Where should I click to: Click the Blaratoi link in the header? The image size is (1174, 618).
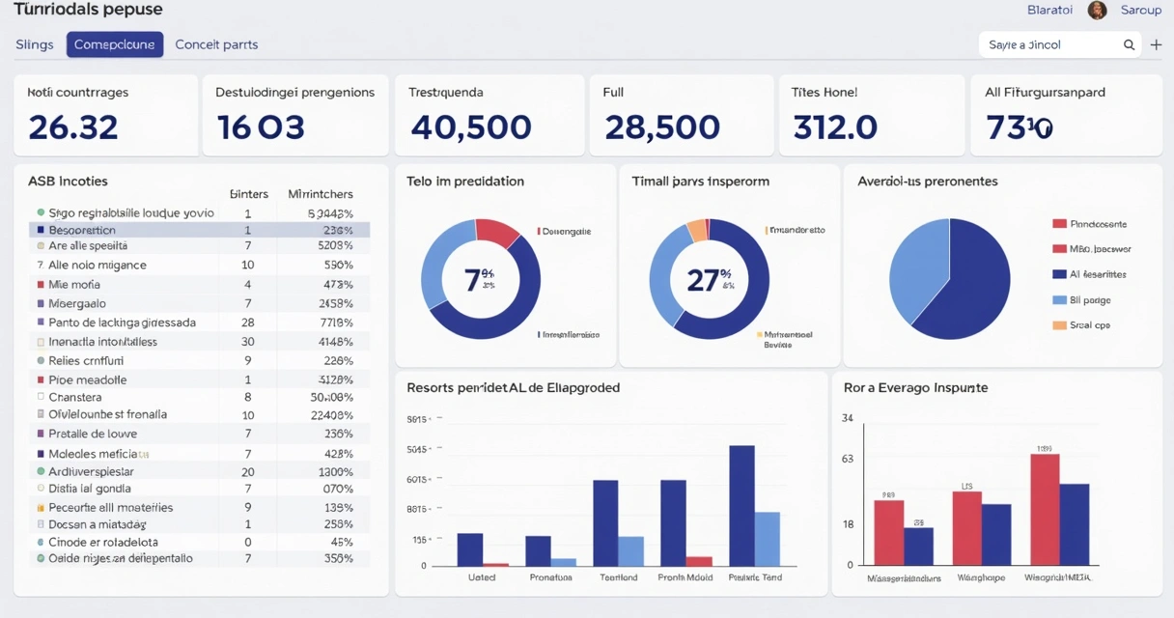pos(1049,10)
